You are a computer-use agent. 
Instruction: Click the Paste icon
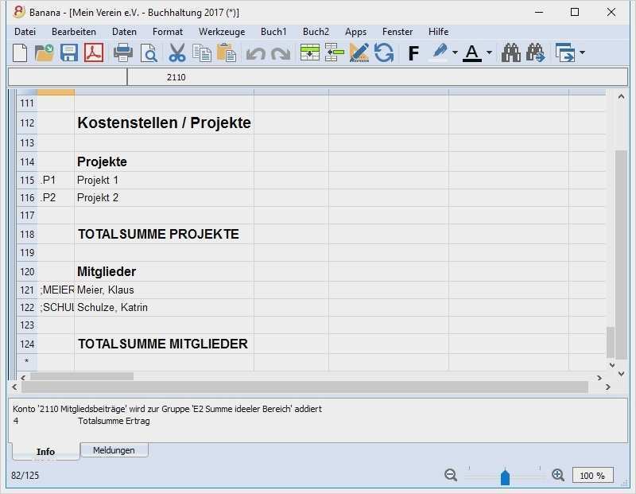[x=225, y=53]
